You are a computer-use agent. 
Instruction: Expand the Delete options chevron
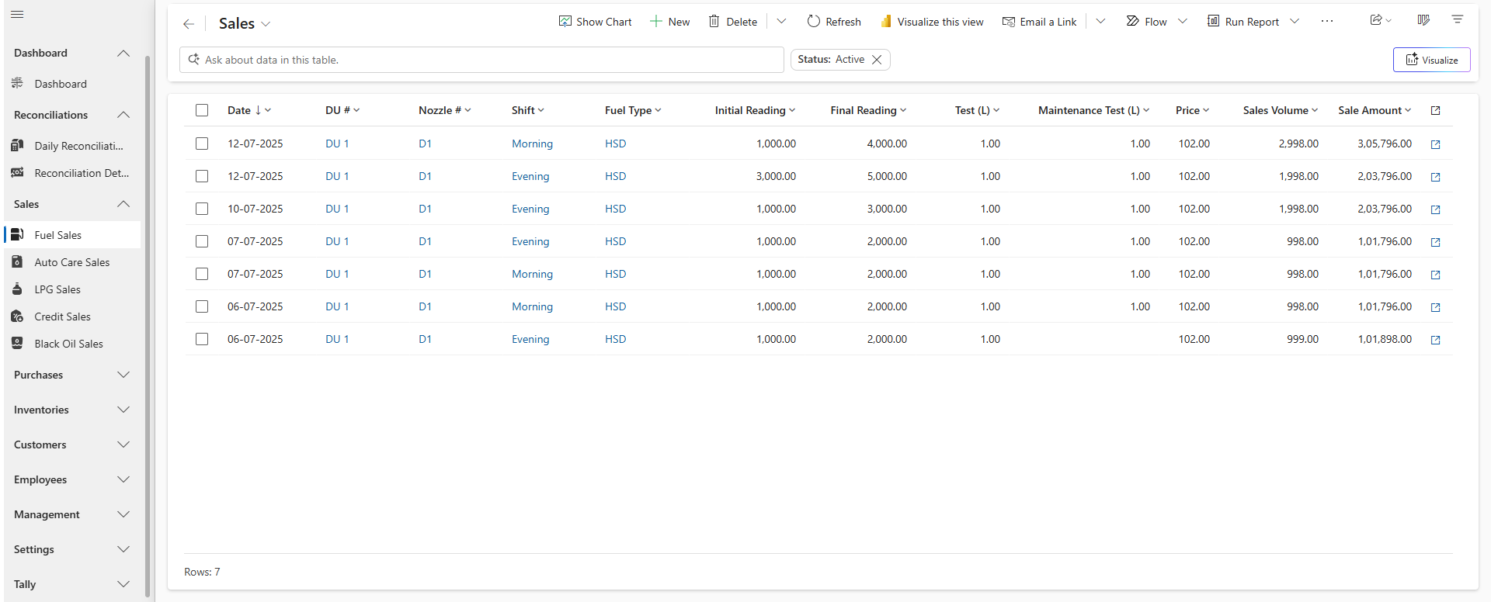[x=781, y=22]
